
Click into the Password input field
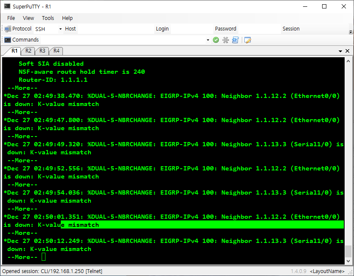click(259, 29)
